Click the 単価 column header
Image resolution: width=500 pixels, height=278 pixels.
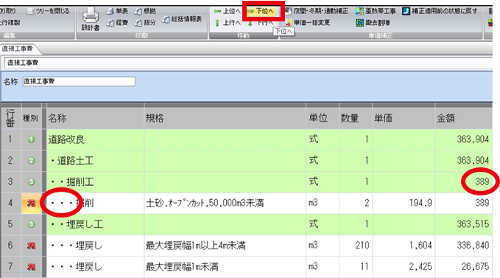point(404,119)
